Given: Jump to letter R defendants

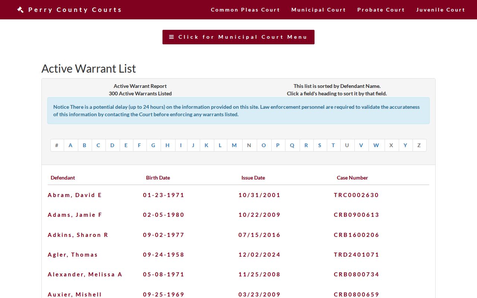Looking at the screenshot, I should [x=306, y=145].
